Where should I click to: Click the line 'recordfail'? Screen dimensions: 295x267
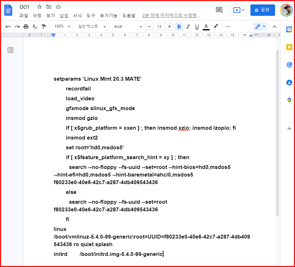point(78,89)
